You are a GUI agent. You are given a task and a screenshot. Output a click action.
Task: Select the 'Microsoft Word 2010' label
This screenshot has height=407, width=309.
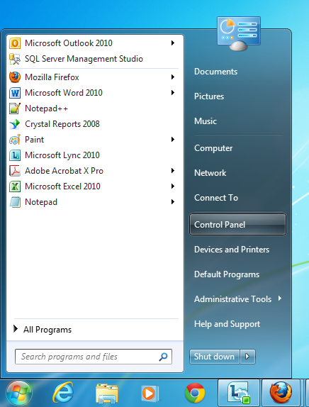coord(64,93)
